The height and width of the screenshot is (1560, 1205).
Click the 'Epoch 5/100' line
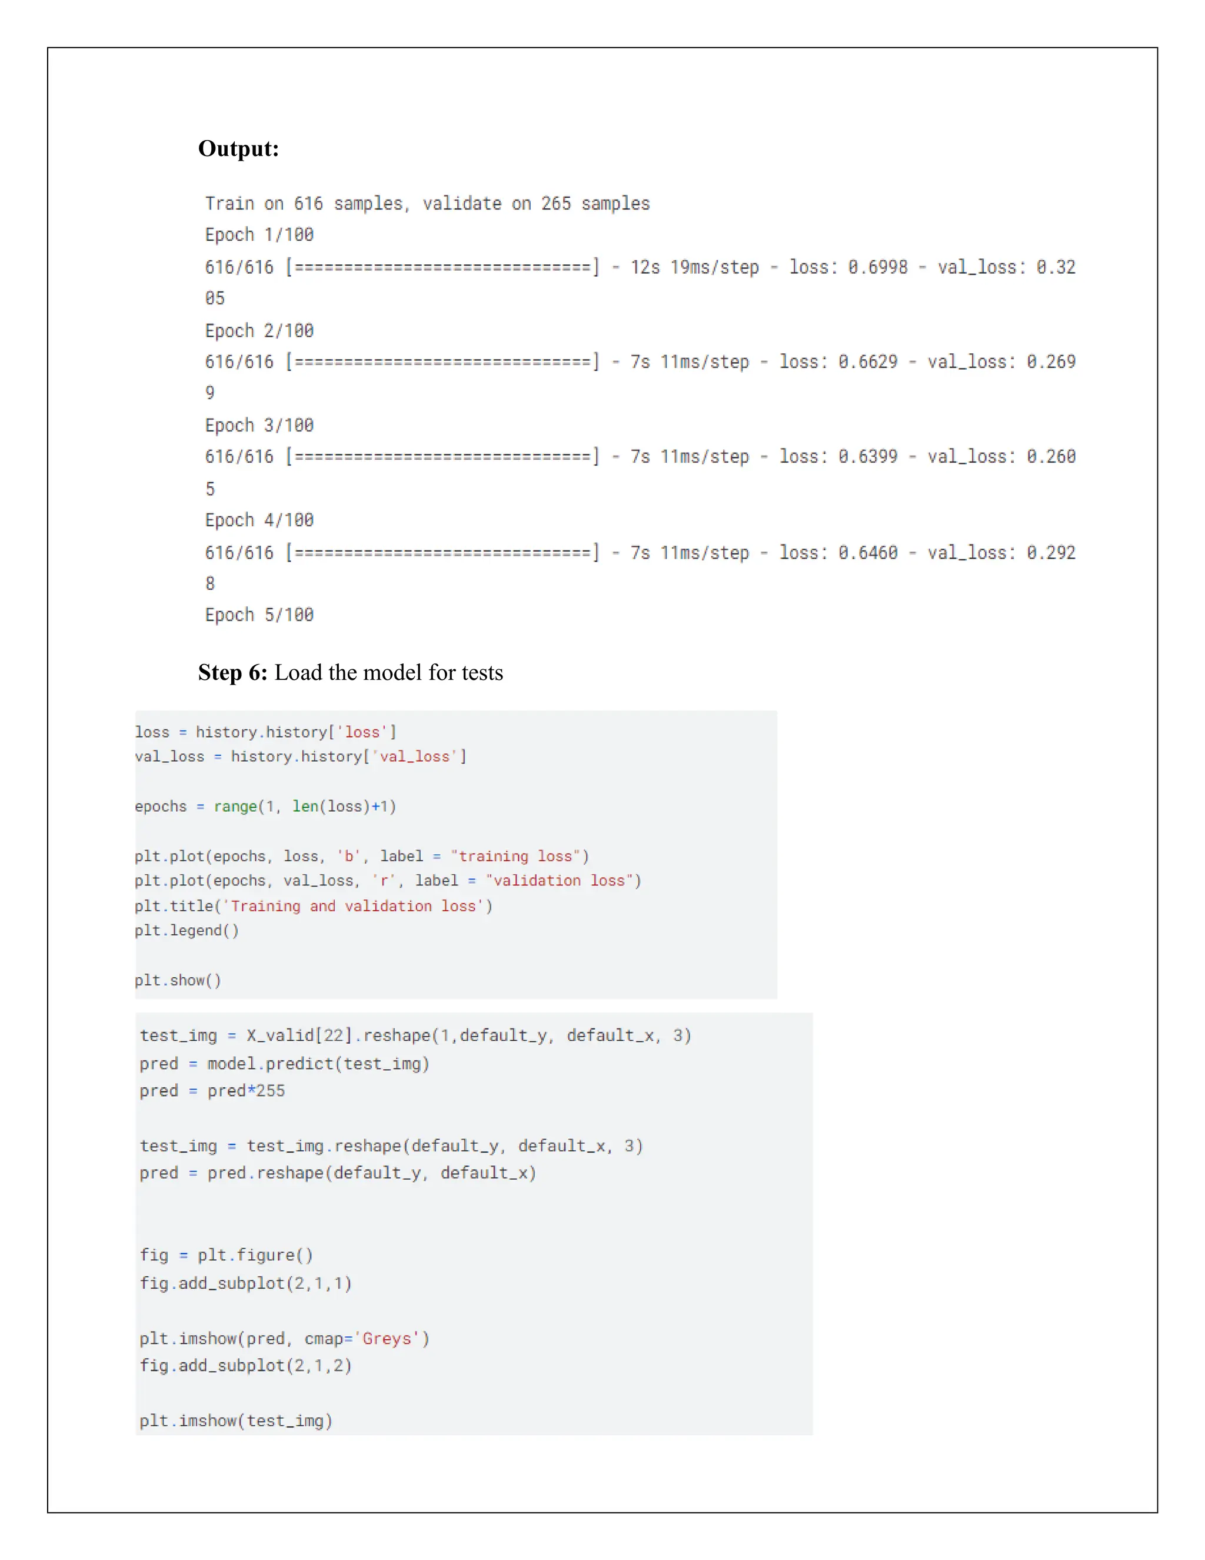(x=259, y=615)
